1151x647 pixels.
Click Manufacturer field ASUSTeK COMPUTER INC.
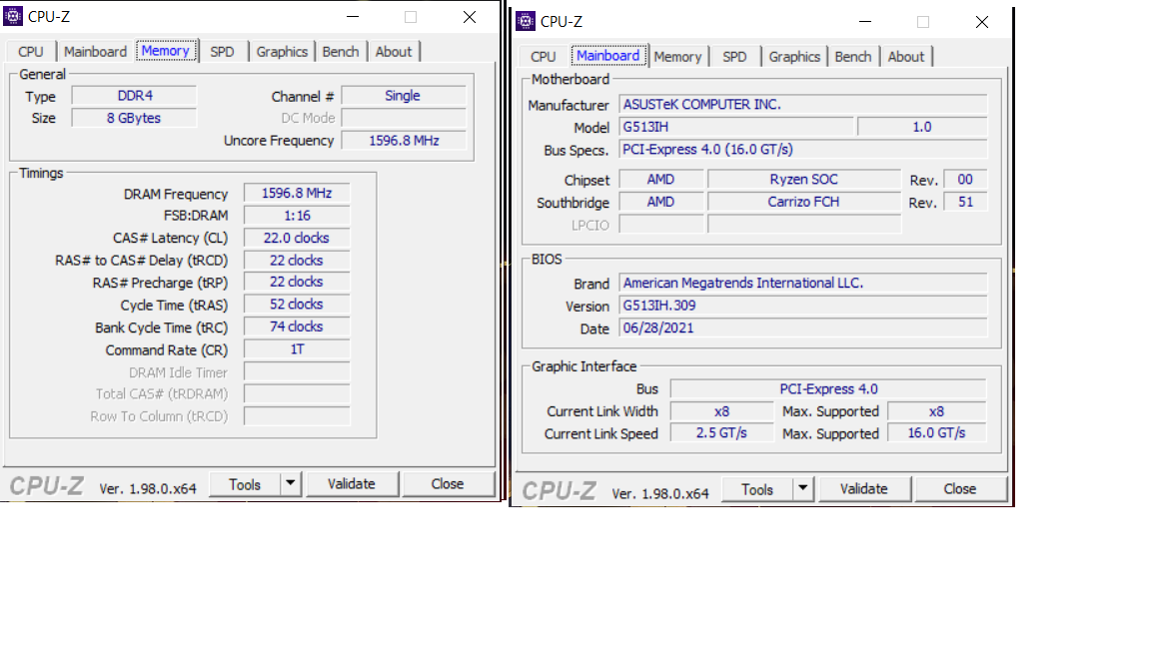(x=803, y=104)
